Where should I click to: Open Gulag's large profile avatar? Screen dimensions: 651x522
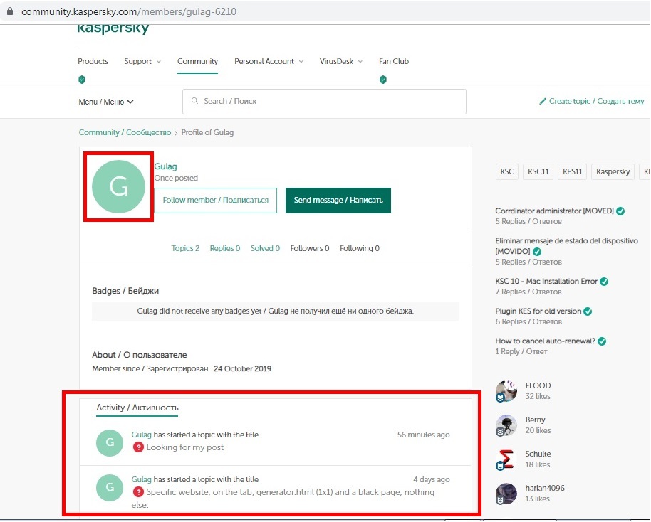pyautogui.click(x=119, y=186)
